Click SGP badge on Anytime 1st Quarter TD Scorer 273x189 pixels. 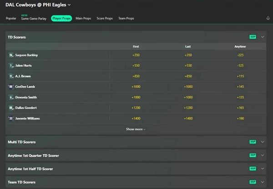(253, 155)
